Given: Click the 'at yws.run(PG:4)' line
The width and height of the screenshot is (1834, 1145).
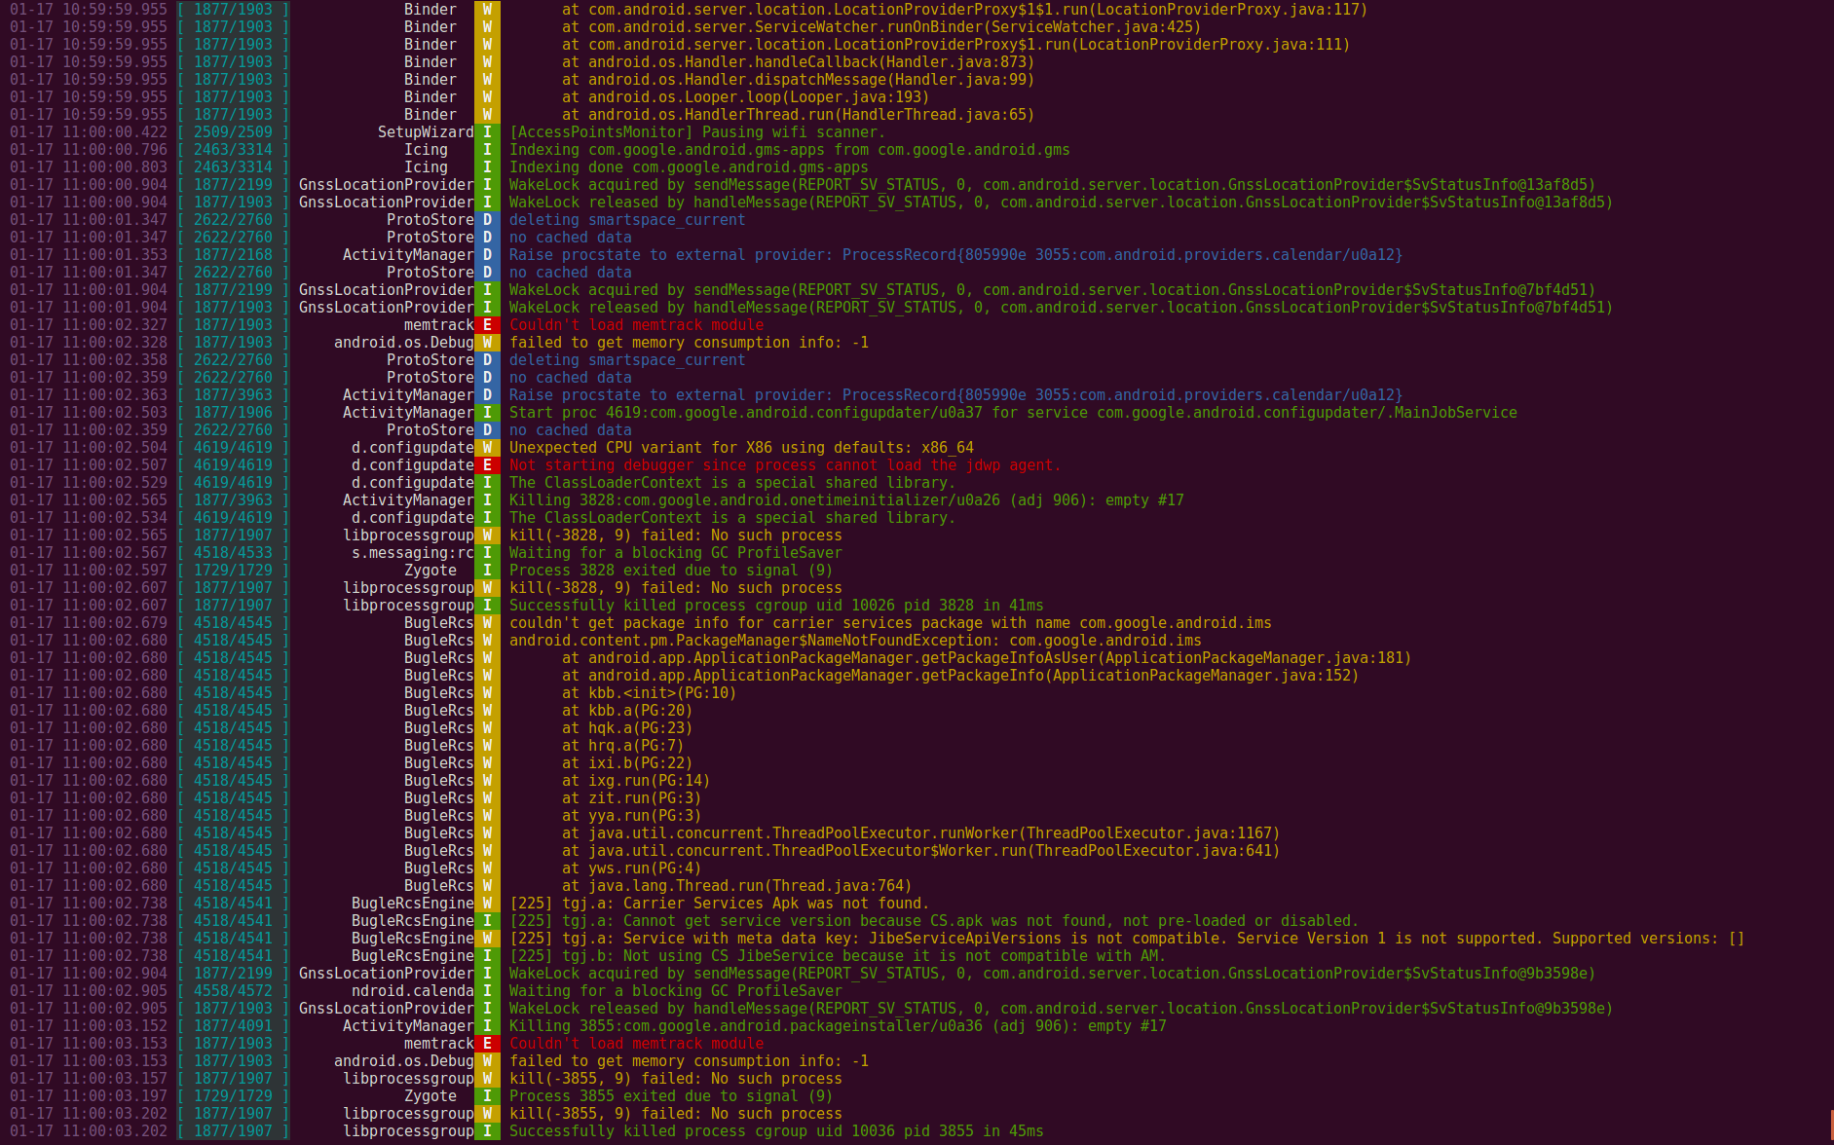Looking at the screenshot, I should tap(631, 868).
